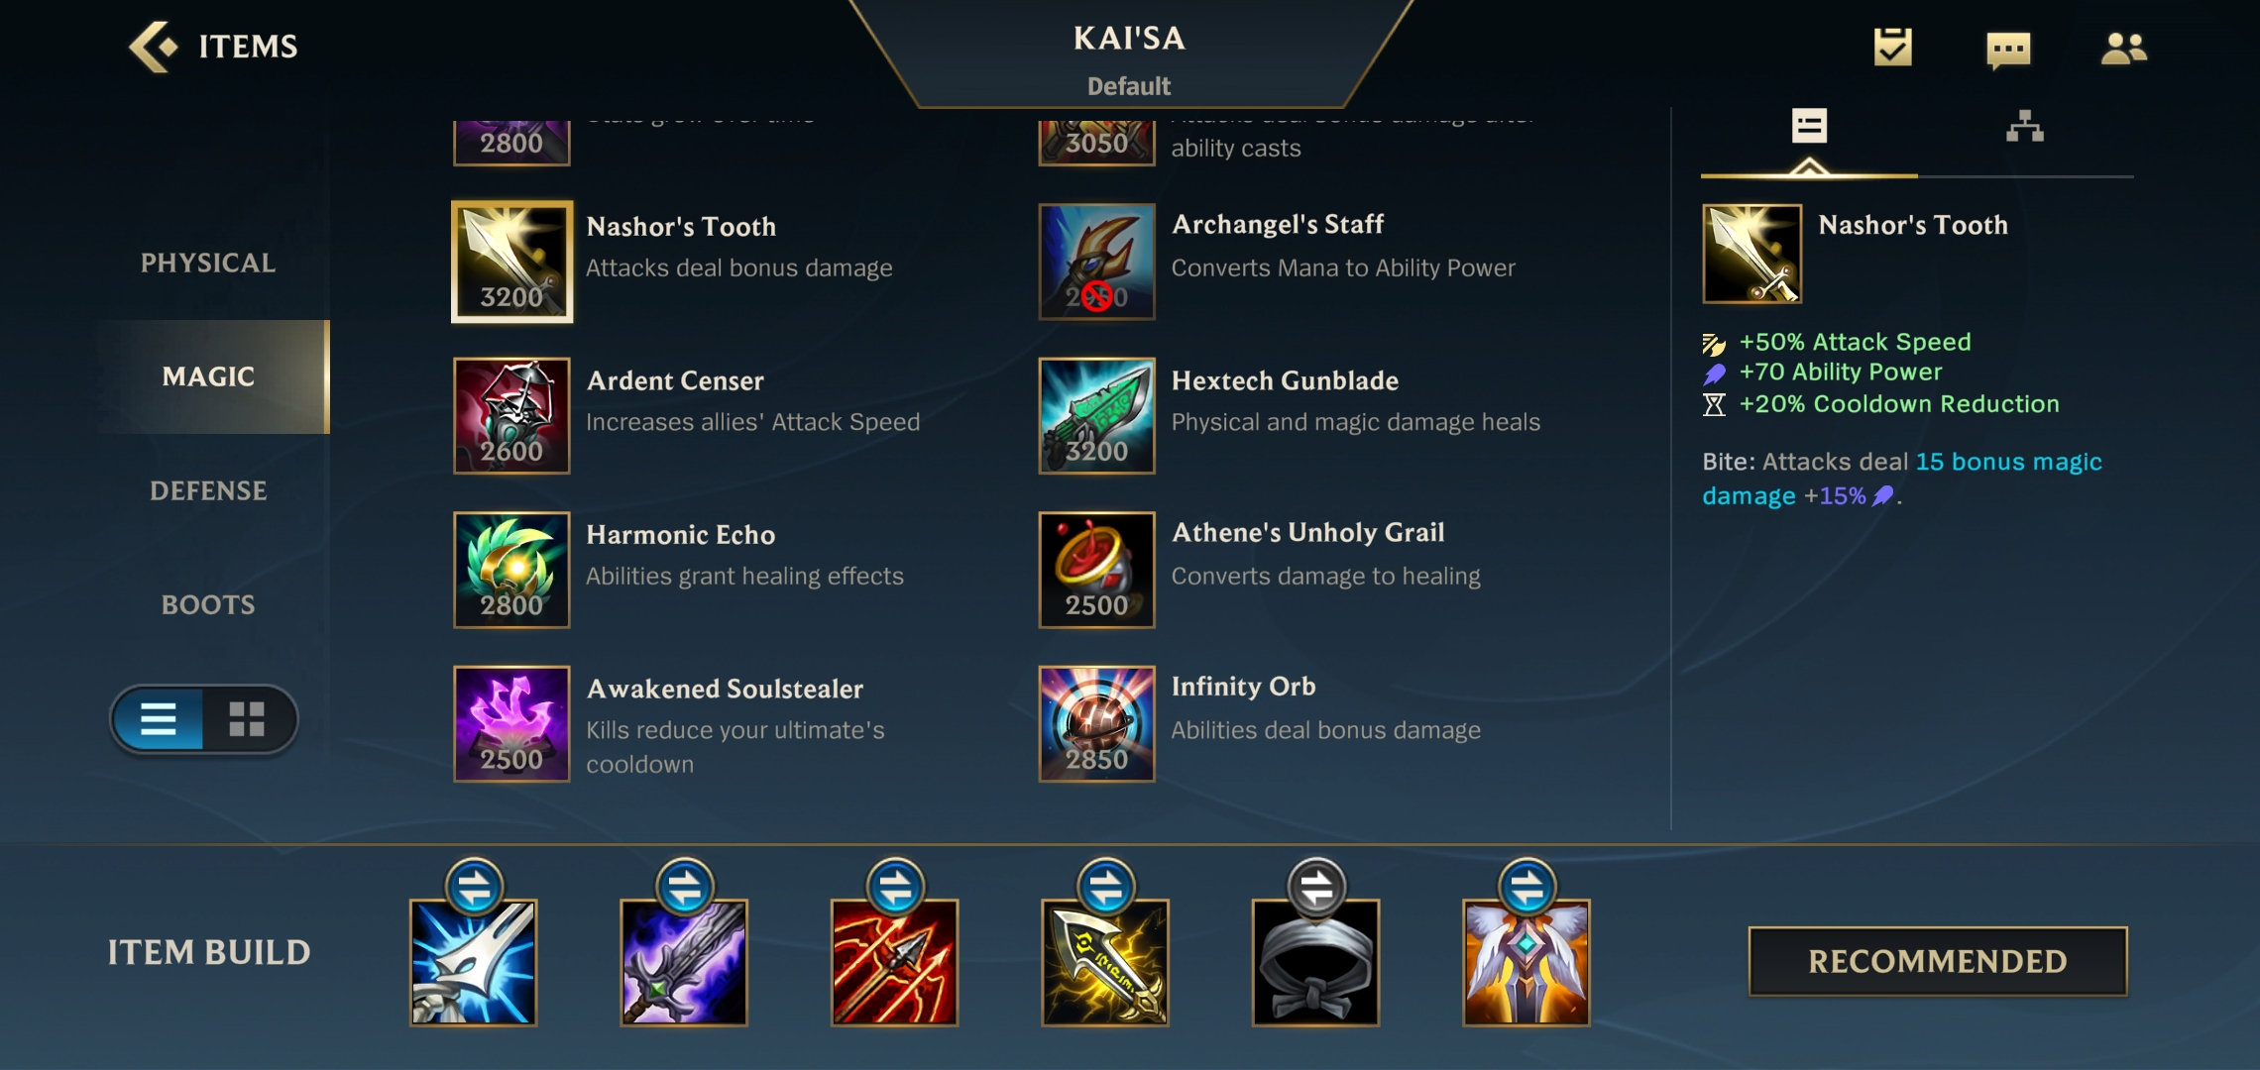The width and height of the screenshot is (2260, 1070).
Task: Open the team players icon
Action: point(2123,48)
